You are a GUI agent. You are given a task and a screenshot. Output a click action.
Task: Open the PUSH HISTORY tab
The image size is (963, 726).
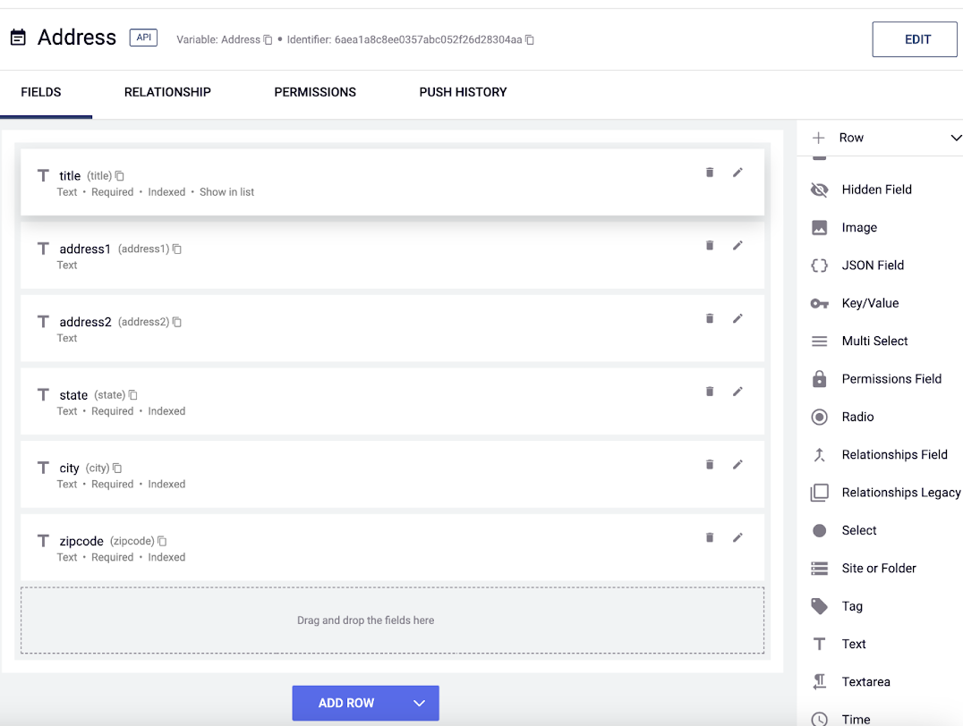(463, 92)
